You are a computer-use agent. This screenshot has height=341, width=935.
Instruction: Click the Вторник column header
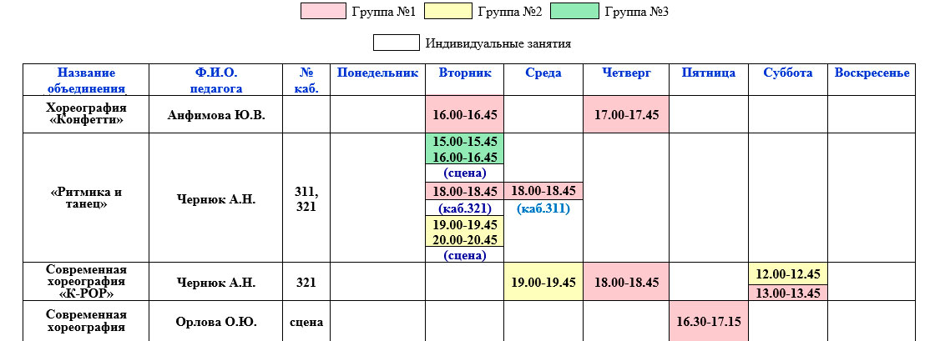pyautogui.click(x=465, y=73)
